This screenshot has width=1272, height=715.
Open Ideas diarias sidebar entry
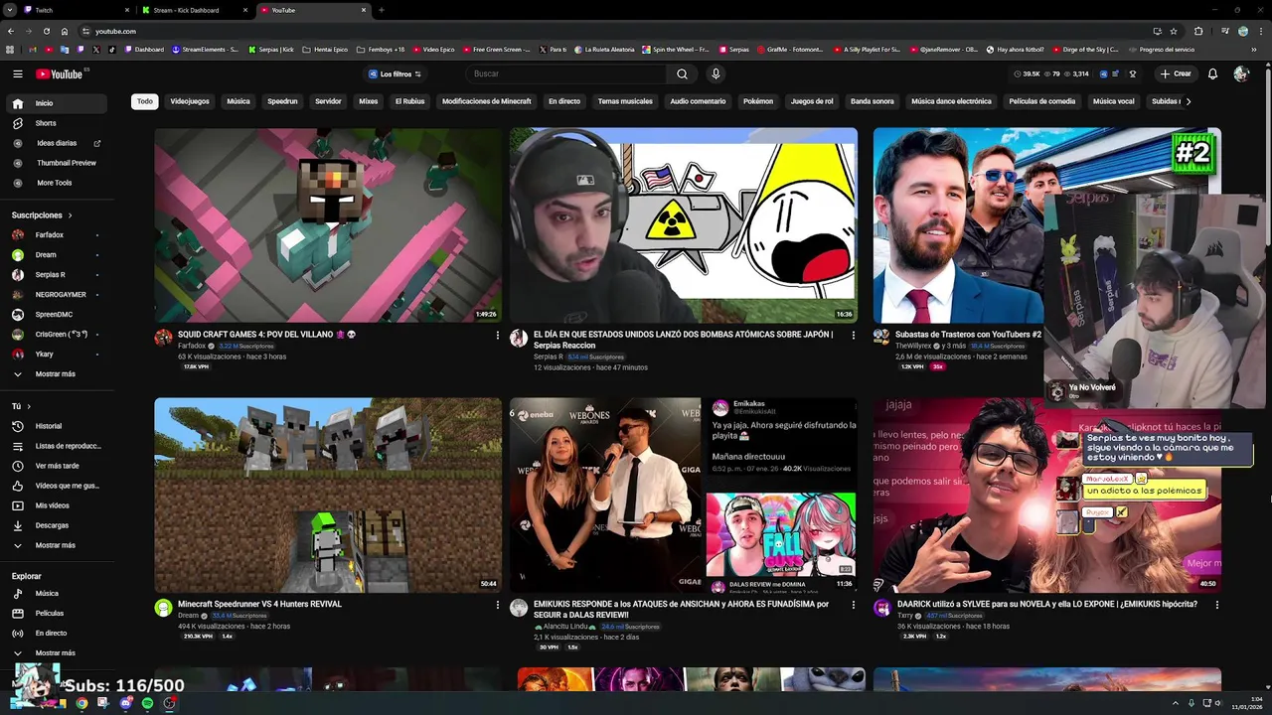[x=56, y=143]
